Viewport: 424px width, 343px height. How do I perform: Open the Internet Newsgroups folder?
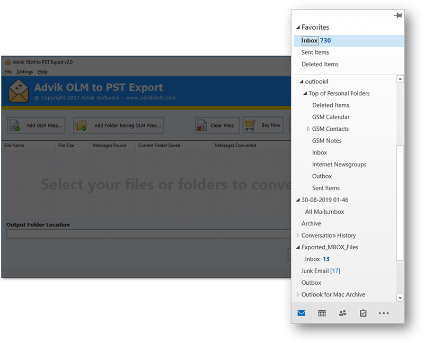pos(339,165)
